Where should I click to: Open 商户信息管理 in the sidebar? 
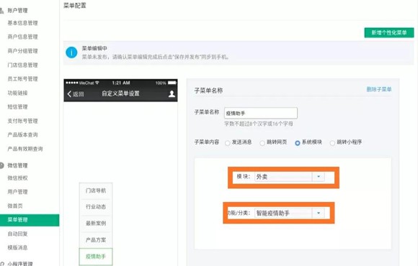22,37
